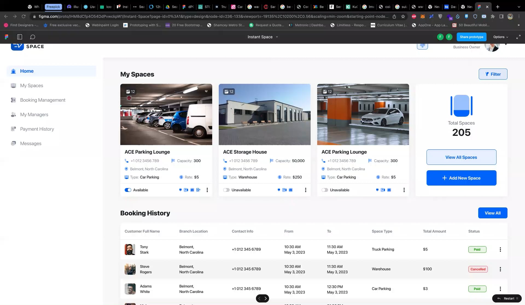Click View All in Booking History

pos(493,213)
